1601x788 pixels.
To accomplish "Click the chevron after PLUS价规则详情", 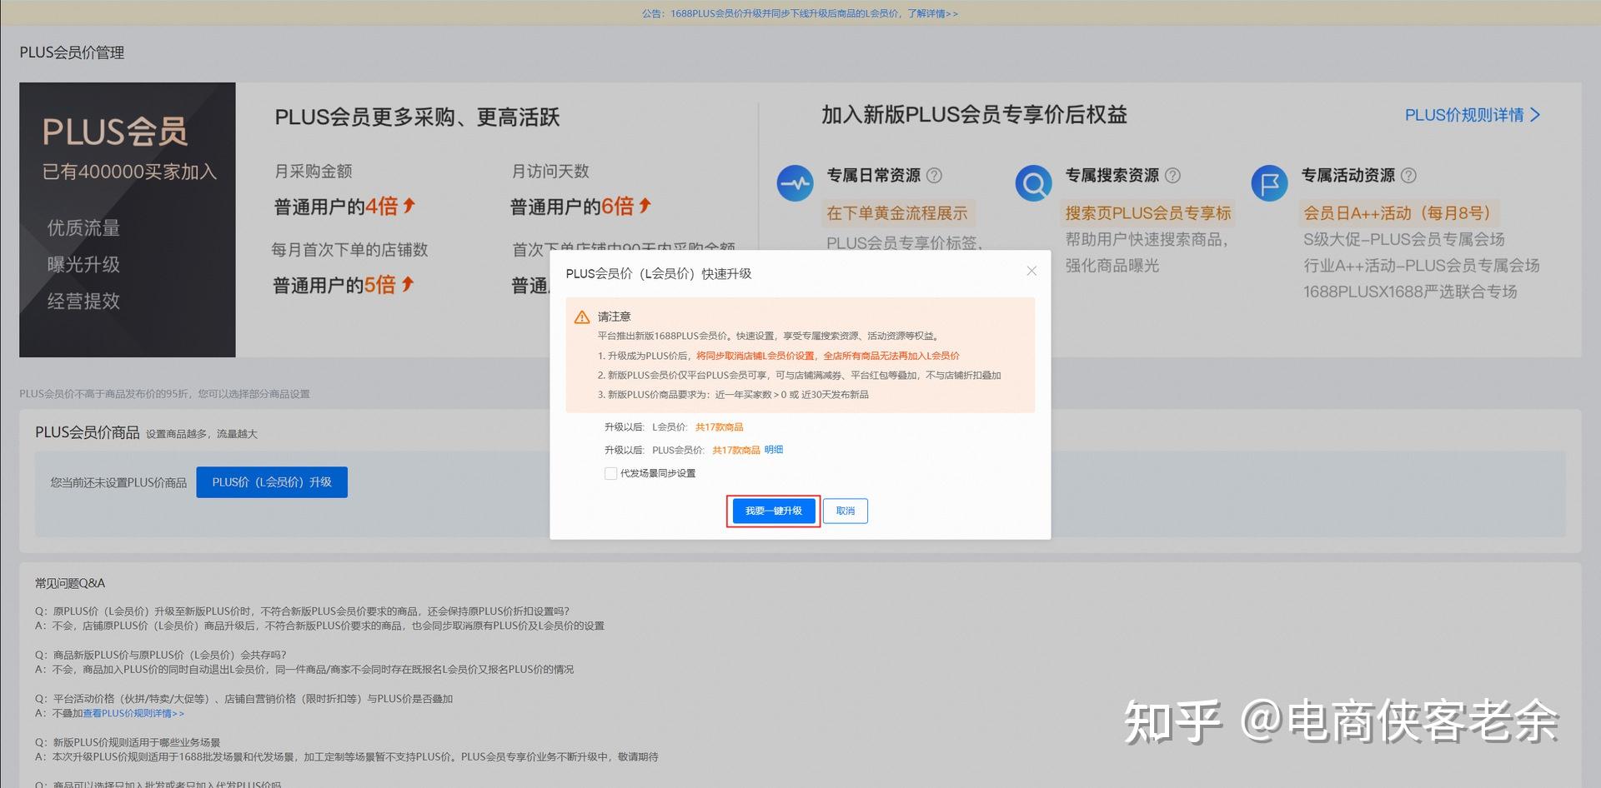I will pos(1537,115).
